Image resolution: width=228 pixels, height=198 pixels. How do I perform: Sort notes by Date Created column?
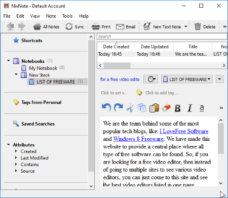click(x=116, y=47)
